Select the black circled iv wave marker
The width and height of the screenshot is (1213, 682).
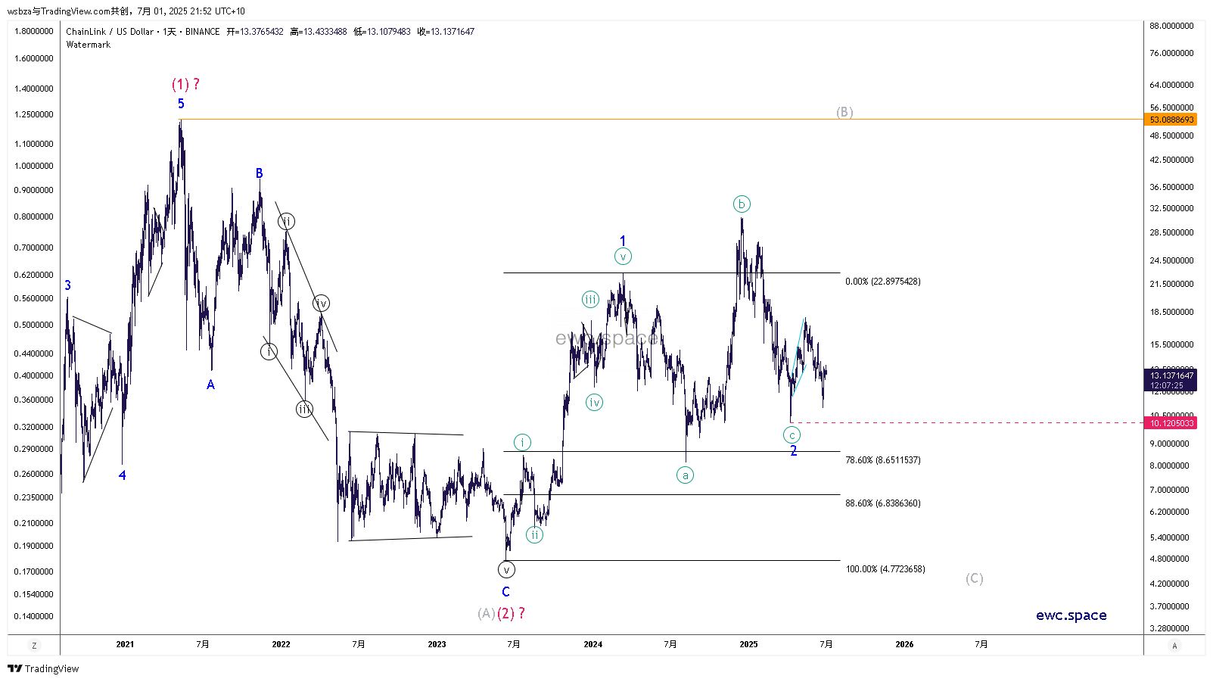point(321,304)
